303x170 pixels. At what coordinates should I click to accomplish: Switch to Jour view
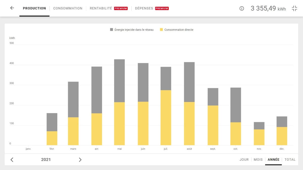click(244, 160)
